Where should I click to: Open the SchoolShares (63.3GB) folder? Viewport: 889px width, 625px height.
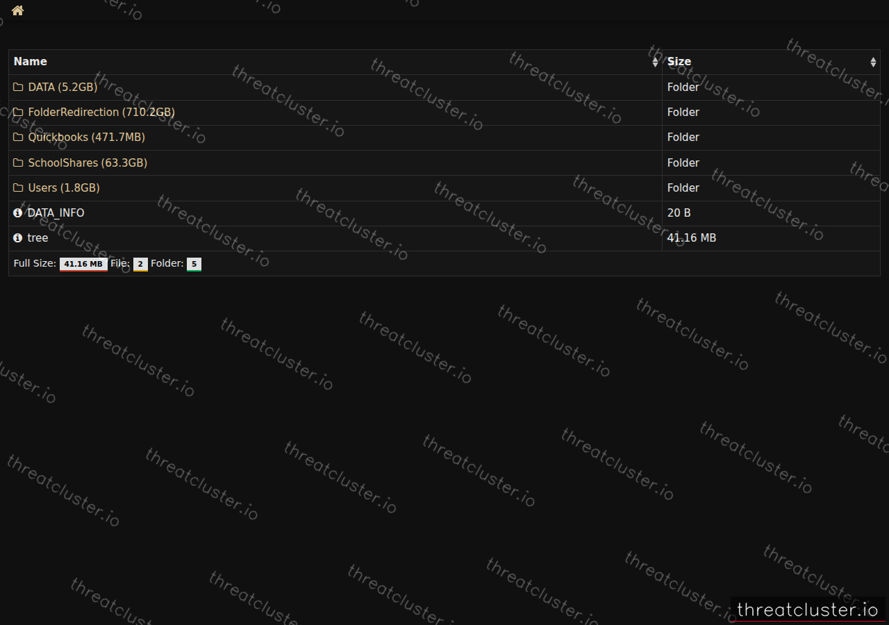(x=88, y=162)
